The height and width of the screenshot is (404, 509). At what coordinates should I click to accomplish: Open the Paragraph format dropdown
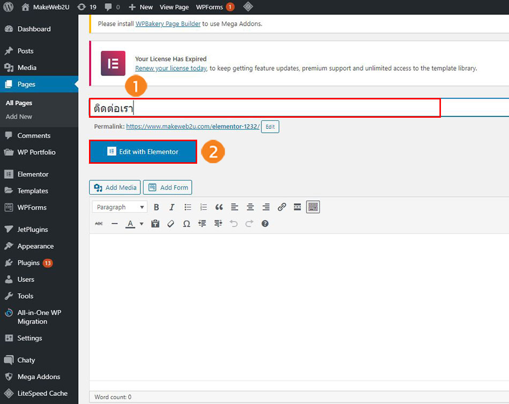click(119, 207)
